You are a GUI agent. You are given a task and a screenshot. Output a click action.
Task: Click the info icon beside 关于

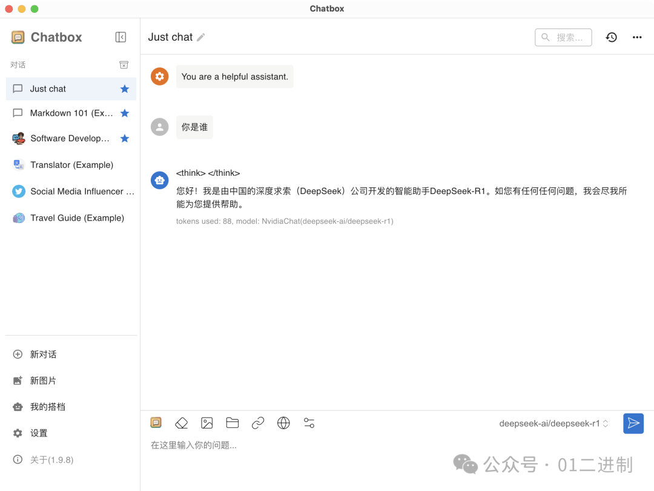[x=18, y=459]
